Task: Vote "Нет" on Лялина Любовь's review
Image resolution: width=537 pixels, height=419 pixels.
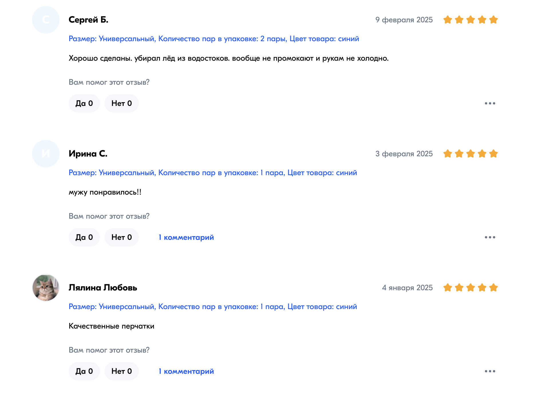Action: (x=121, y=371)
